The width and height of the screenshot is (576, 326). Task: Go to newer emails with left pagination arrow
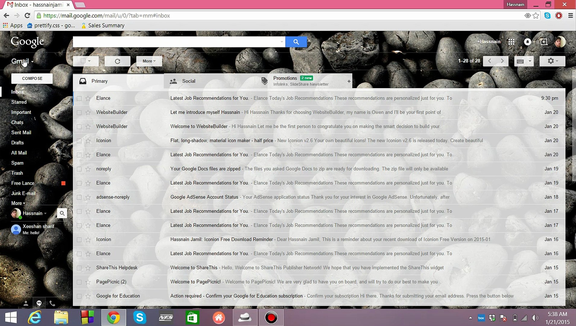point(489,61)
